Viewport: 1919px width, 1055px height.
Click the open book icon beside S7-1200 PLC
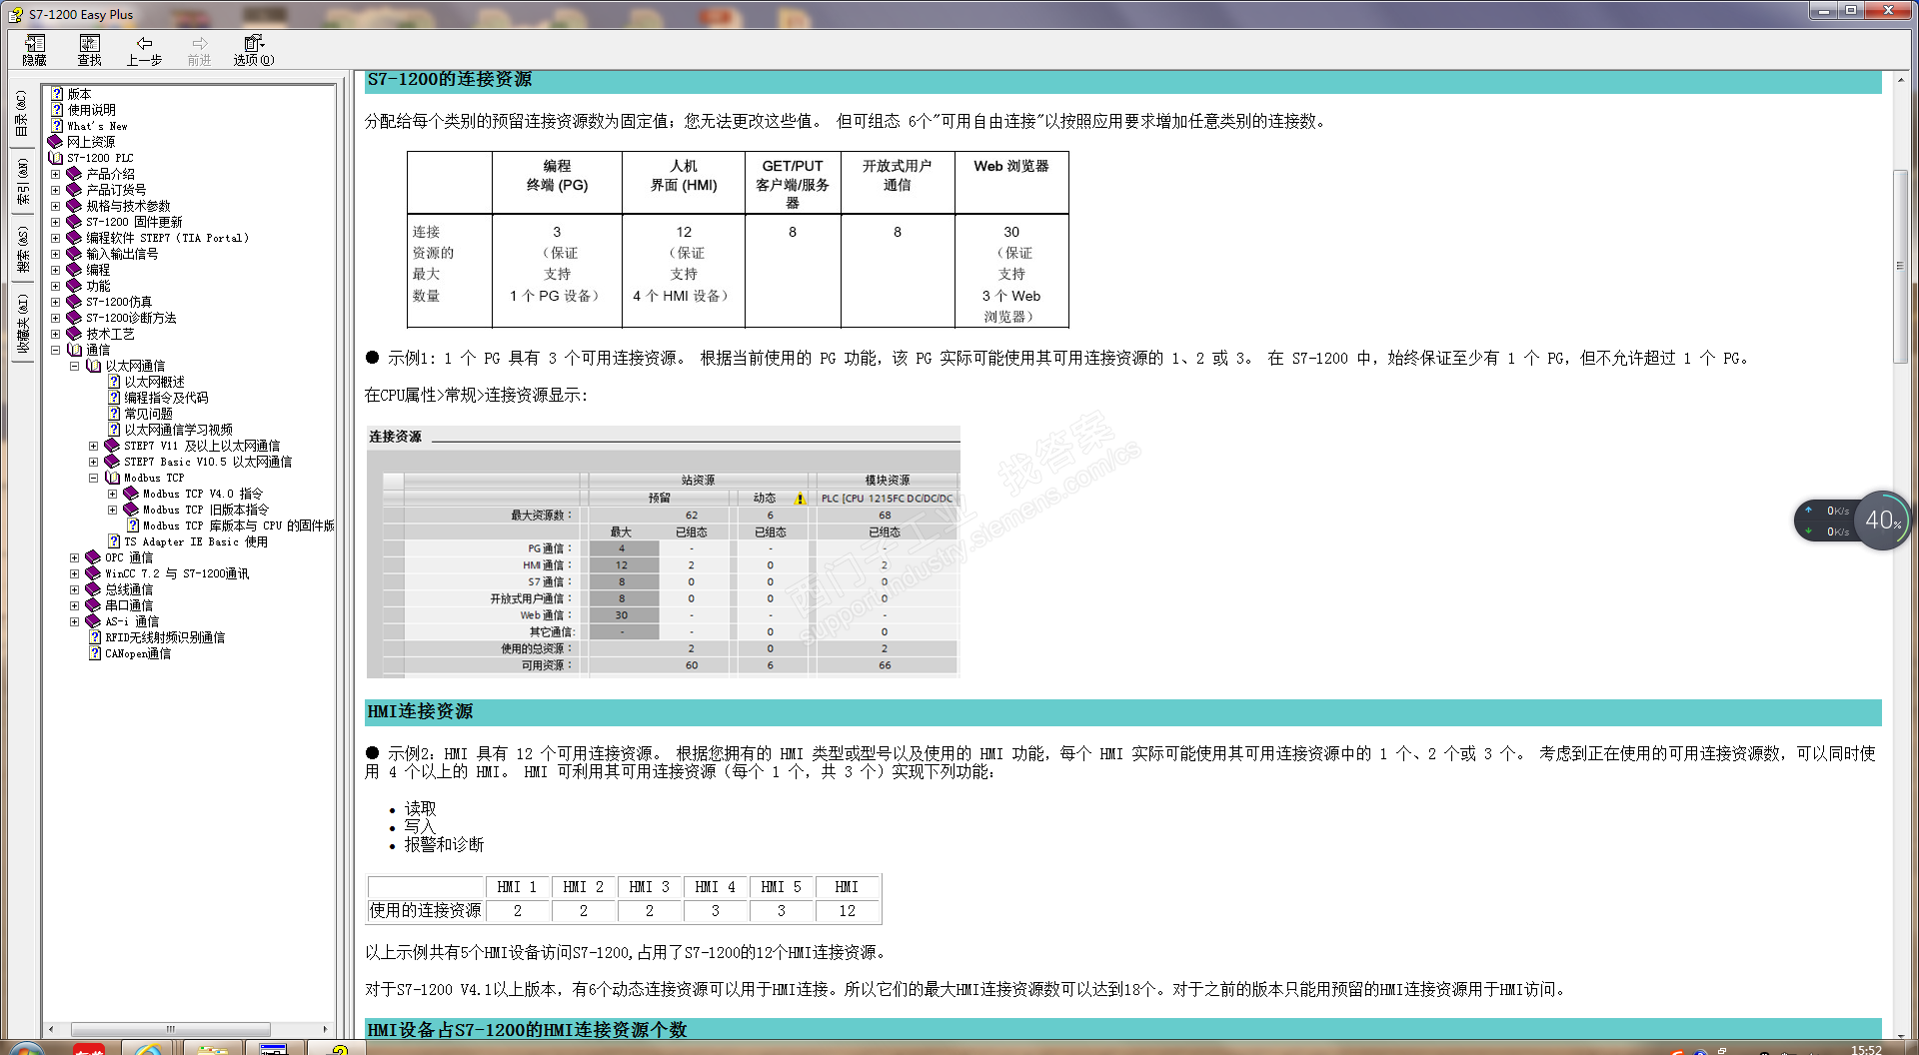pos(56,158)
